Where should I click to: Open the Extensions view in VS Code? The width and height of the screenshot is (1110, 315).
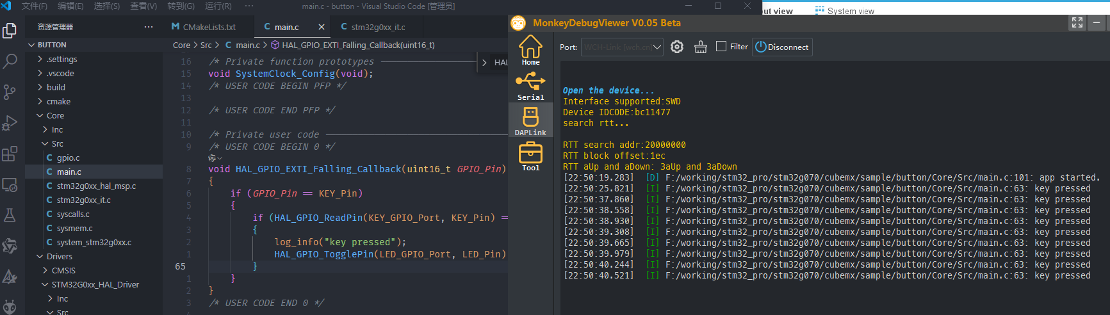[x=10, y=154]
